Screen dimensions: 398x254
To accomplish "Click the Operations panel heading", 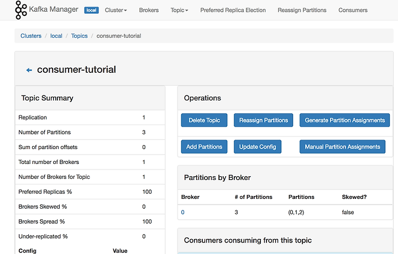I will [202, 98].
